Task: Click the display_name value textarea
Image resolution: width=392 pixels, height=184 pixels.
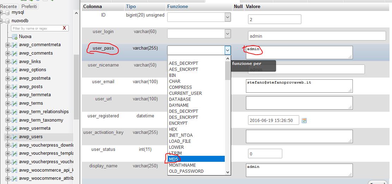Action: 299,170
